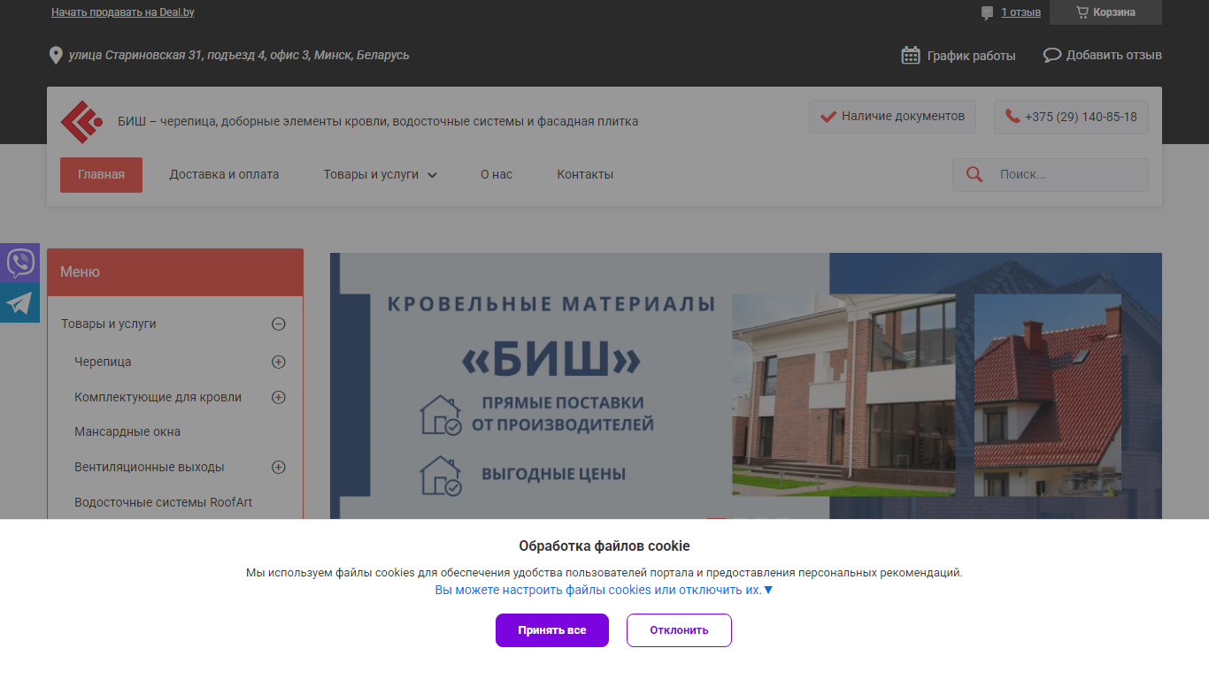Go to the 'Главная' page
This screenshot has width=1209, height=679.
click(101, 174)
